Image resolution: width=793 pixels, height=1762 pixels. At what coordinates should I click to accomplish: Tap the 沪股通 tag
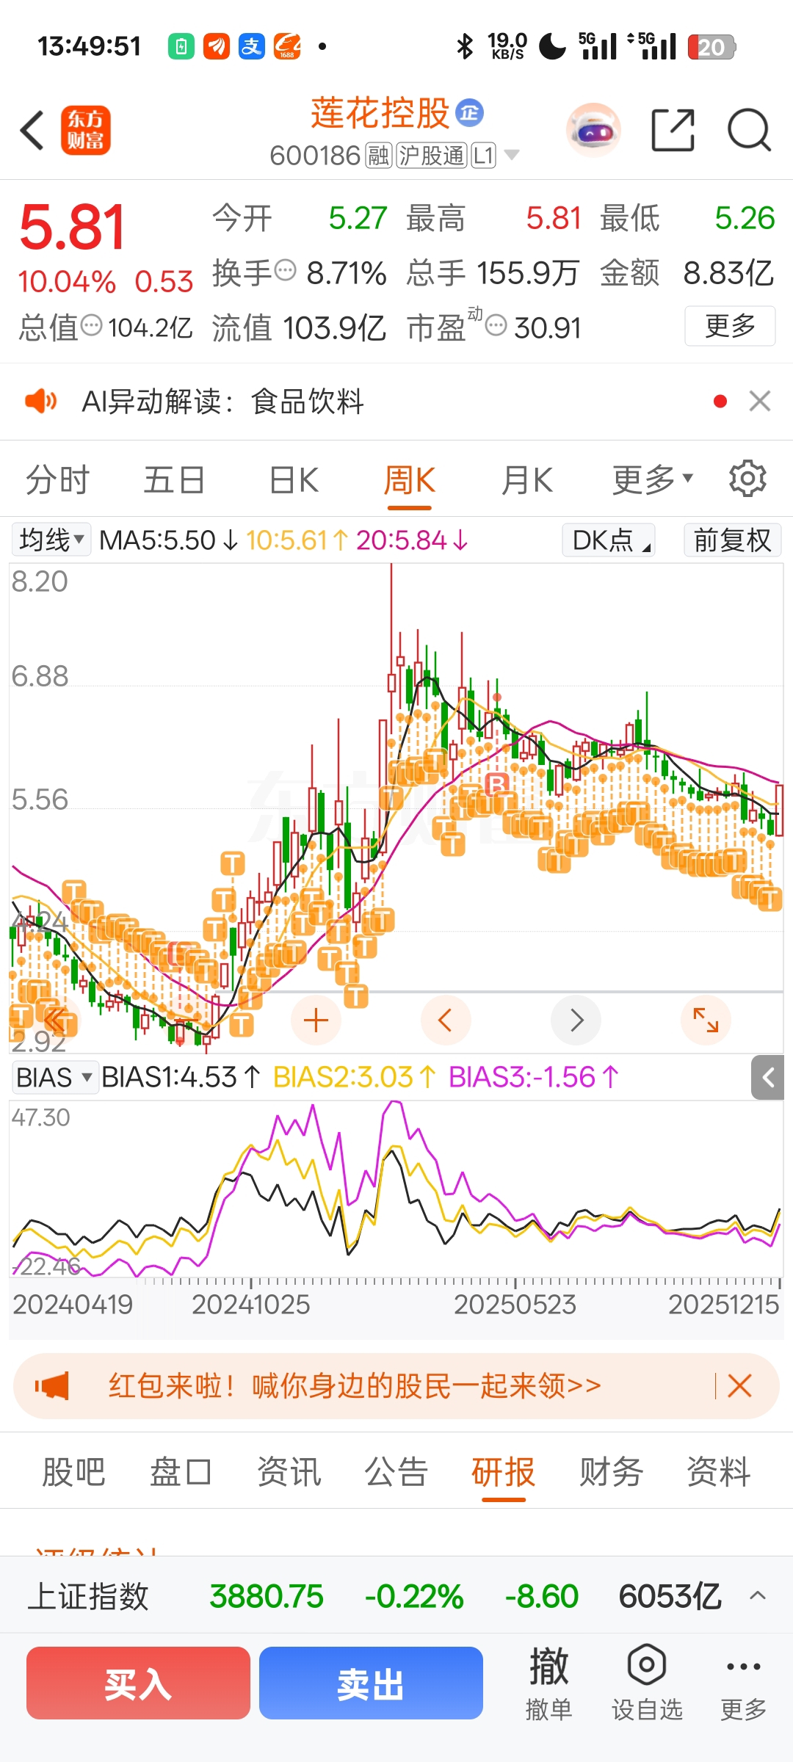coord(432,156)
